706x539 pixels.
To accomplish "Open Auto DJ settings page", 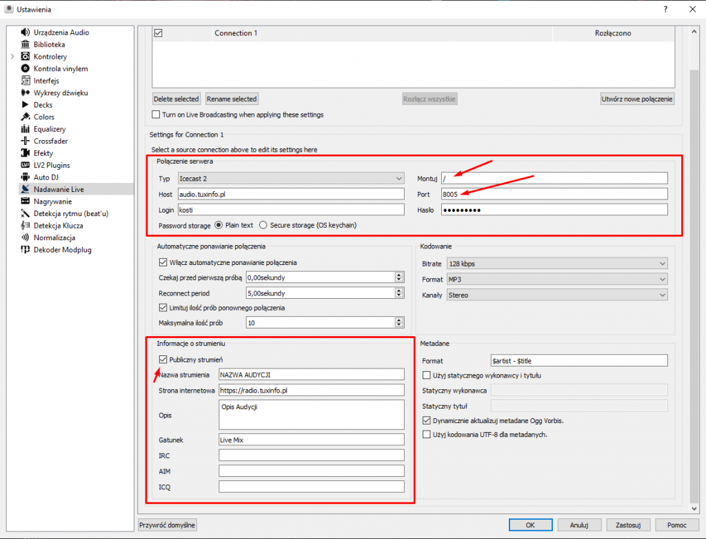I will (46, 177).
